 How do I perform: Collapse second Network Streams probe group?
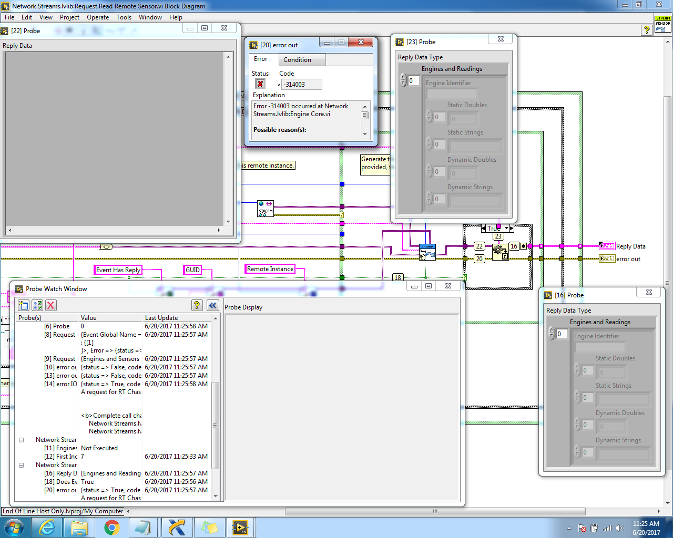click(x=22, y=465)
